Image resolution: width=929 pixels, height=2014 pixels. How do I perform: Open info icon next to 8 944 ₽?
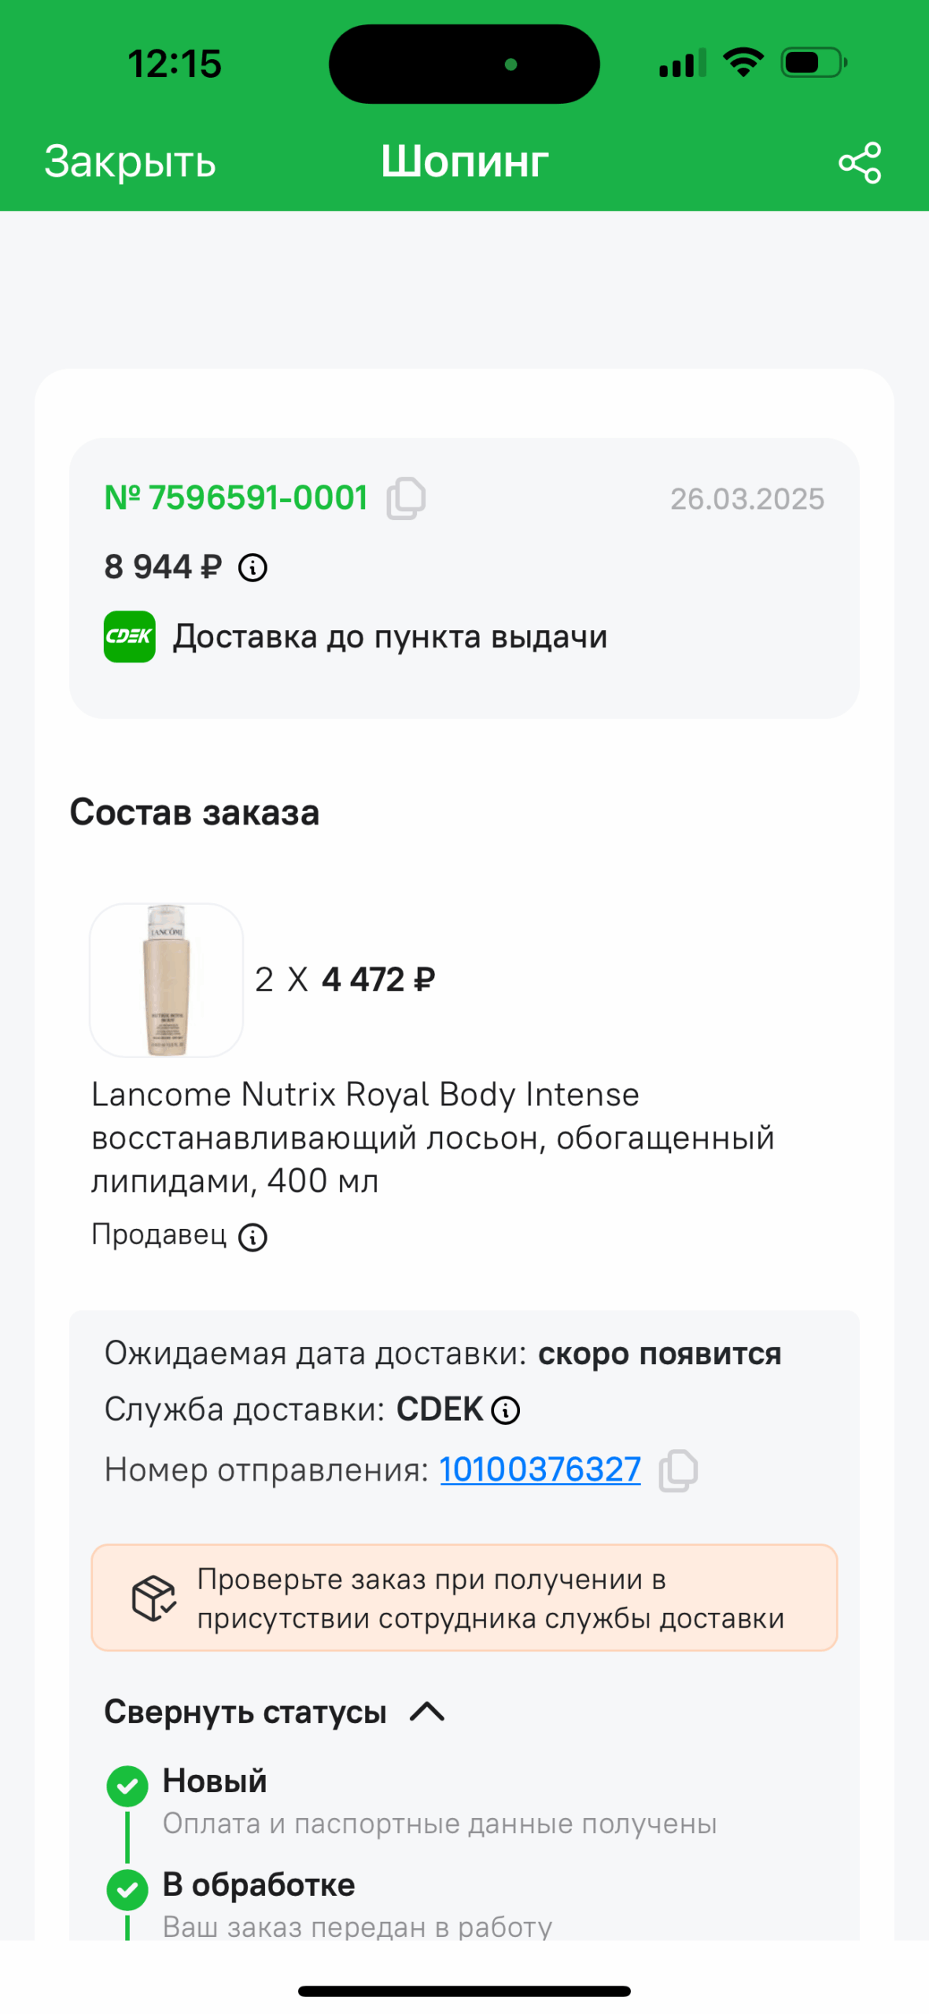(253, 567)
